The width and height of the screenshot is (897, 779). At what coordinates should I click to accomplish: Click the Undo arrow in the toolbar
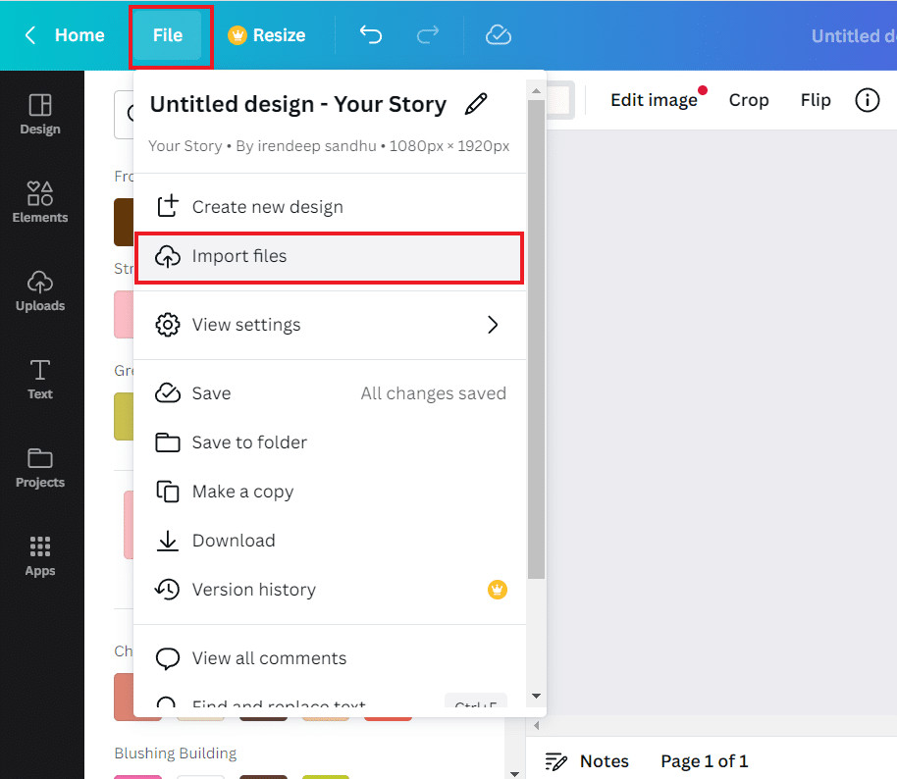pos(370,34)
